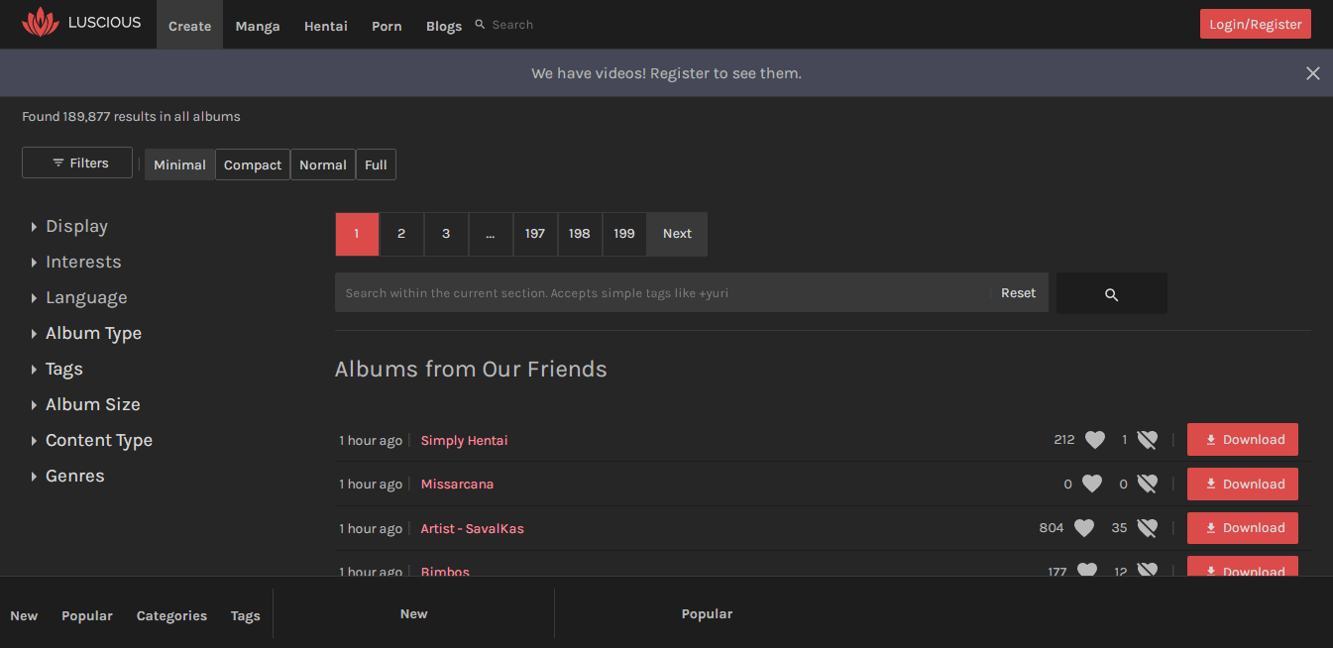This screenshot has height=648, width=1333.
Task: Dislike the Simply Hentai album broken heart
Action: click(x=1147, y=440)
